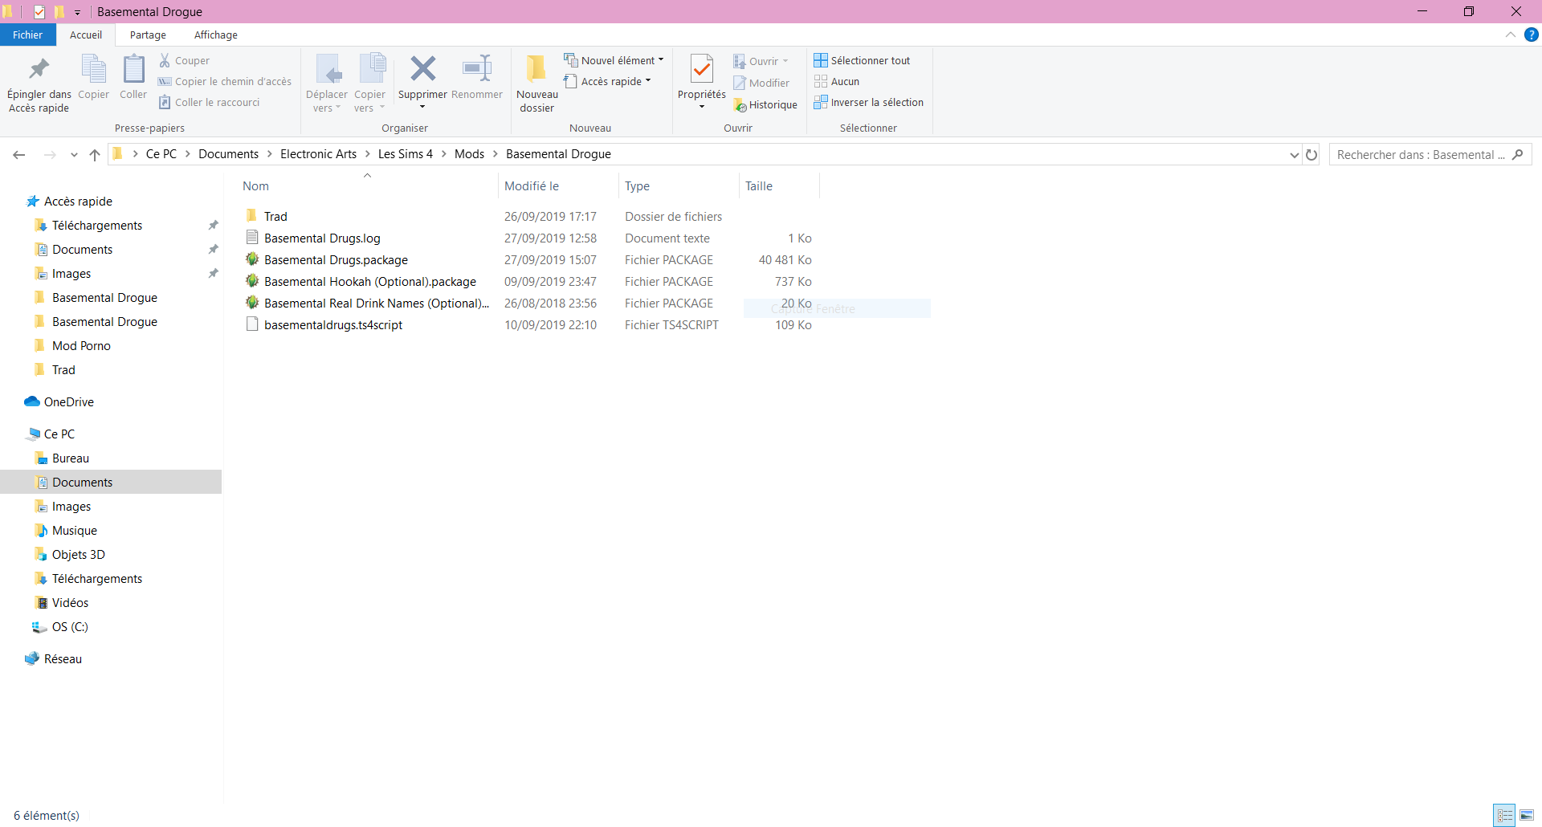Open the Nouvel élément dropdown
1542x827 pixels.
click(x=614, y=60)
